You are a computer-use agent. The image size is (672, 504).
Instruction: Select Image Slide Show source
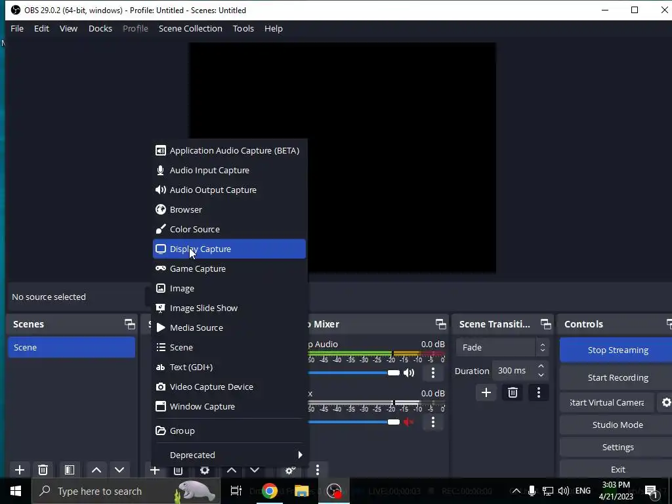229,308
